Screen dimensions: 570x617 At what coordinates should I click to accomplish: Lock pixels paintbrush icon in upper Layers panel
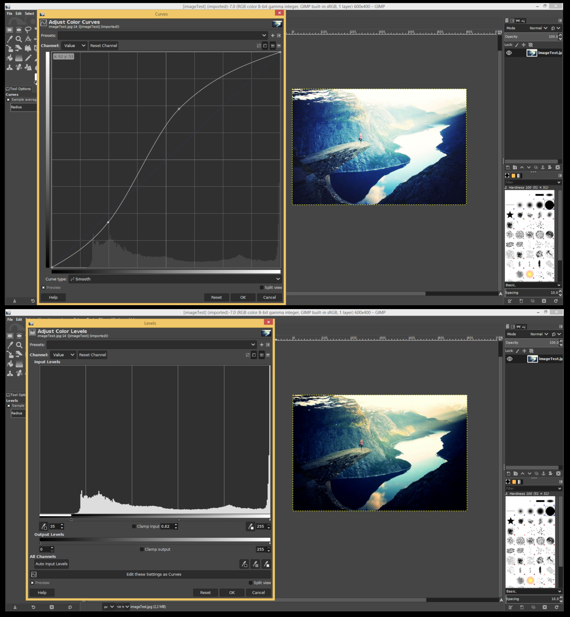[517, 45]
